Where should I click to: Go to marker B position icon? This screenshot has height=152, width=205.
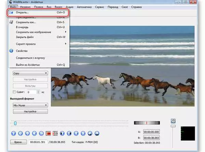click(97, 134)
